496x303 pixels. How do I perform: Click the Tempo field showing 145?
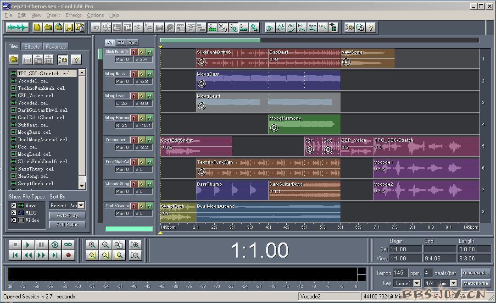point(400,273)
